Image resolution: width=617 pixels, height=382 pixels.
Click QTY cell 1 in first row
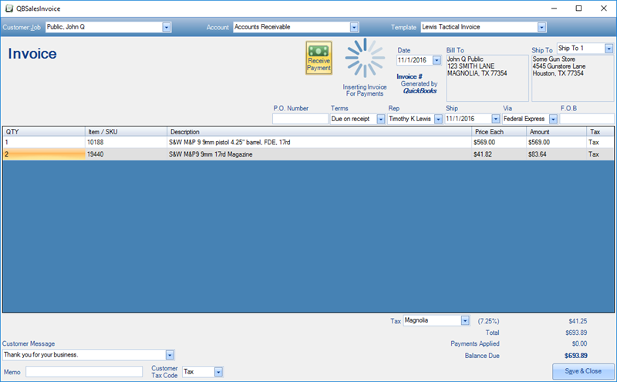coord(44,142)
